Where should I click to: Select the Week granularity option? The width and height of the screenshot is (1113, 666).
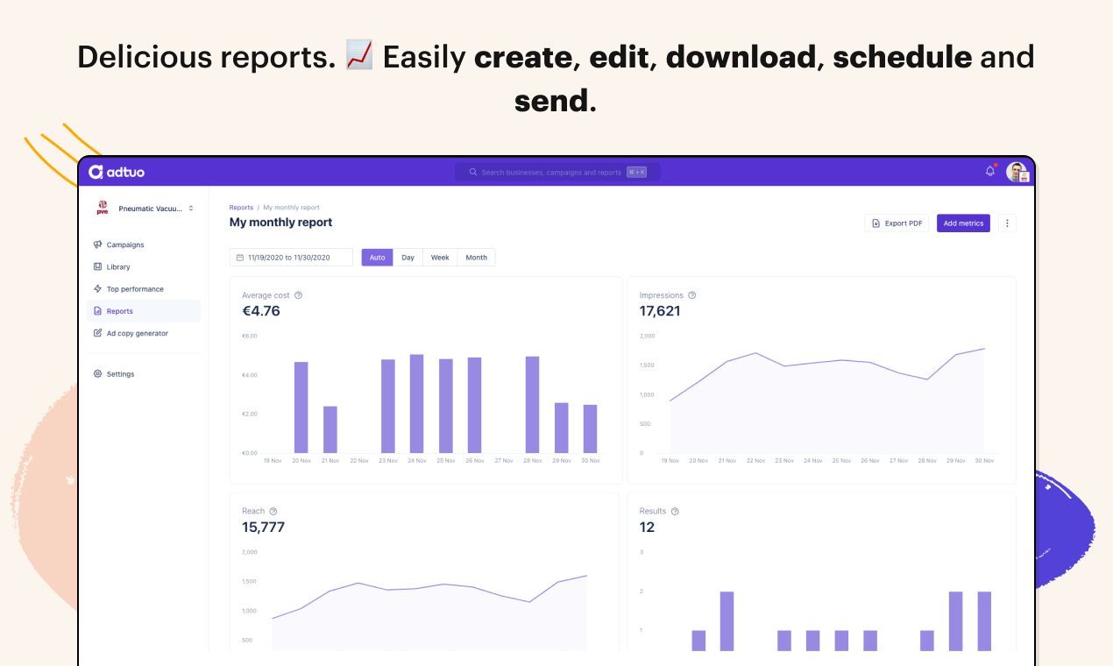point(440,258)
